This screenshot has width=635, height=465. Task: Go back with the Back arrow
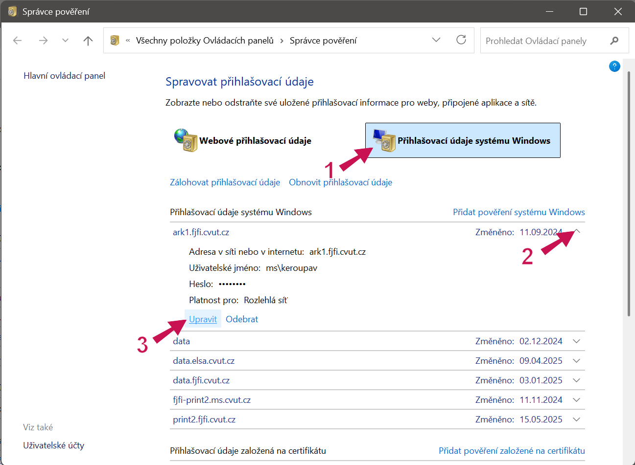(x=18, y=41)
